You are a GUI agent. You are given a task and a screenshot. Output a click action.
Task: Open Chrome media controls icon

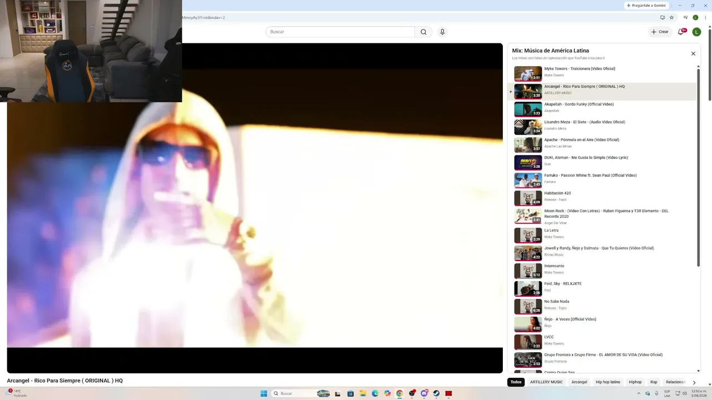click(x=686, y=17)
